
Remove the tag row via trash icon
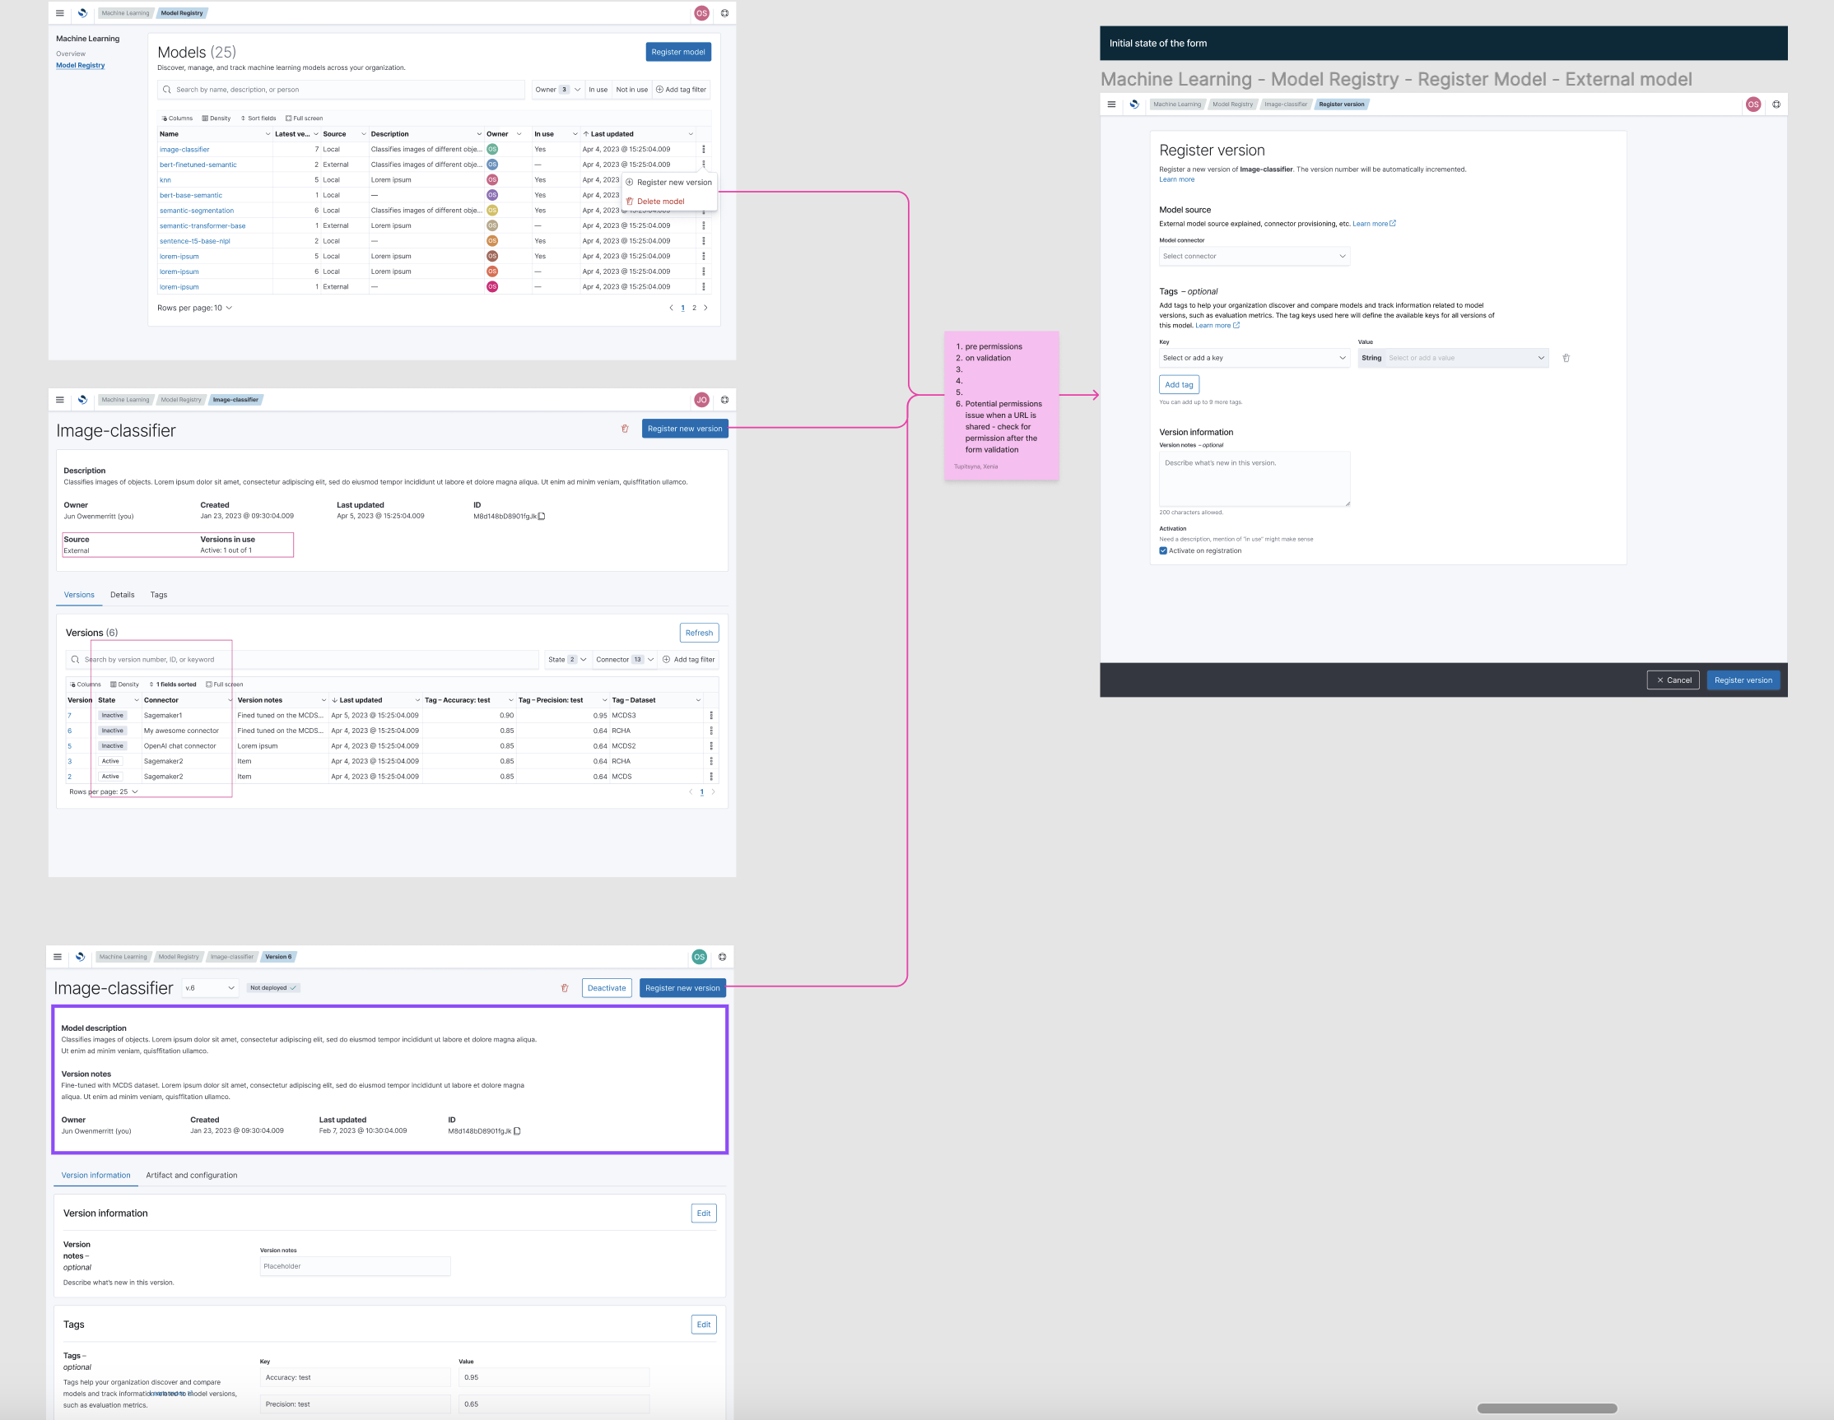click(x=1566, y=358)
